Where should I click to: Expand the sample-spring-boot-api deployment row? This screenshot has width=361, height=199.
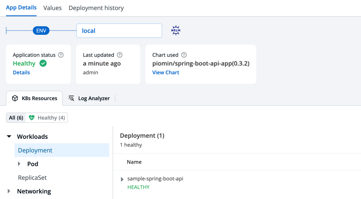(122, 179)
